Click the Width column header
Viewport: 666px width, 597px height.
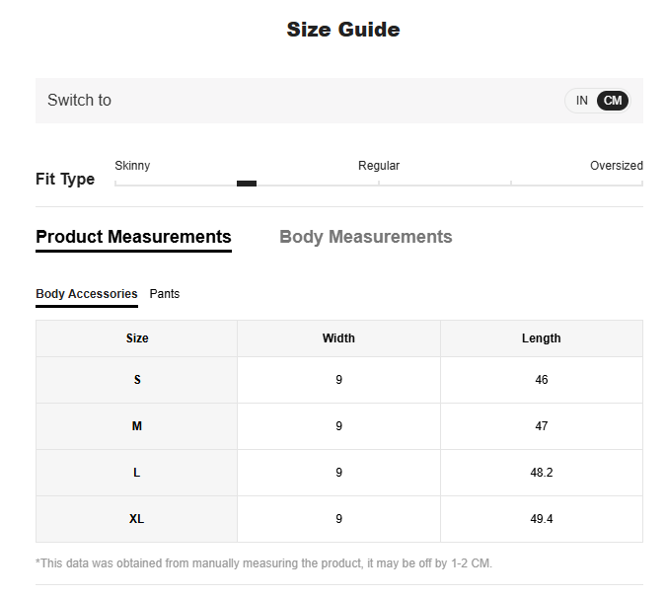[338, 338]
